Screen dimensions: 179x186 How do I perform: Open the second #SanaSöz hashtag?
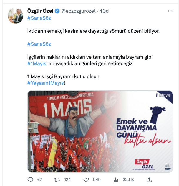click(39, 44)
